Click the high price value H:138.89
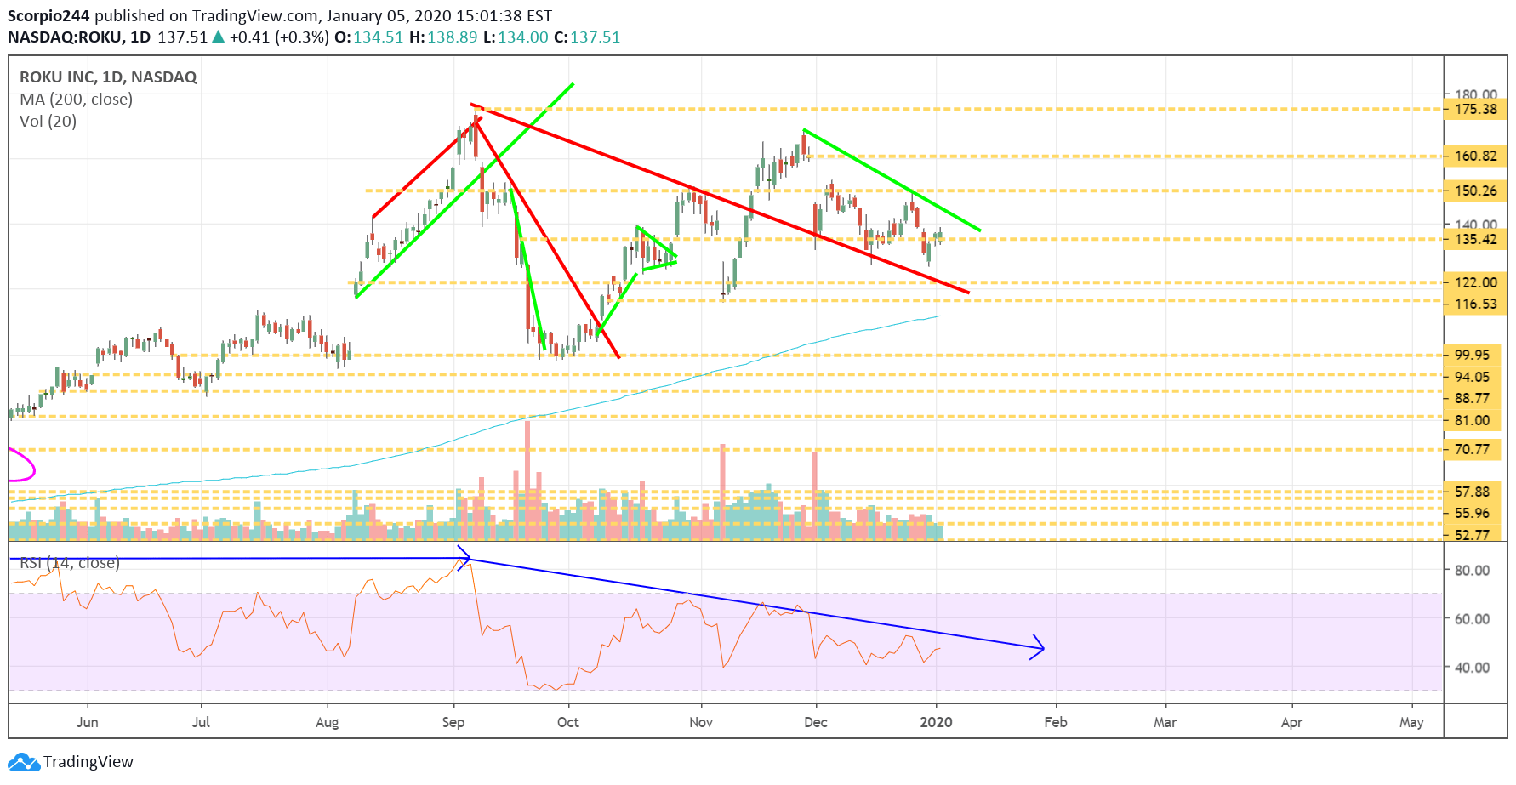Screen dimensions: 1516x785 point(443,37)
